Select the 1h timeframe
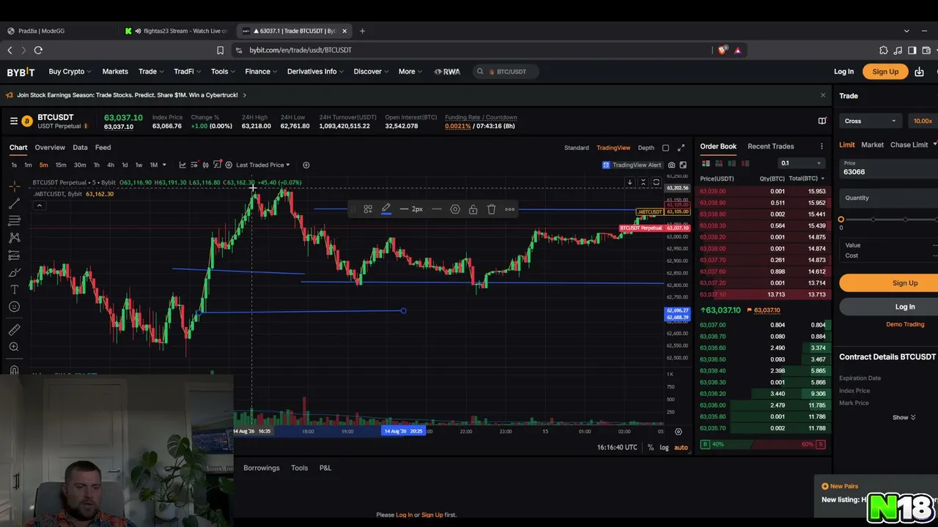938x527 pixels. 96,165
